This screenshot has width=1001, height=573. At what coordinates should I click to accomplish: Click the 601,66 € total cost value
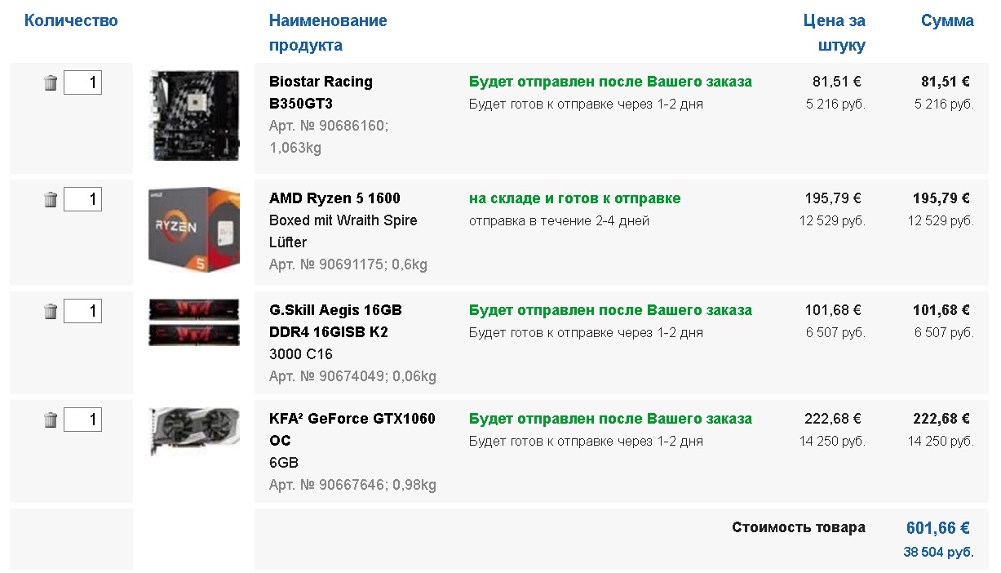tap(938, 528)
